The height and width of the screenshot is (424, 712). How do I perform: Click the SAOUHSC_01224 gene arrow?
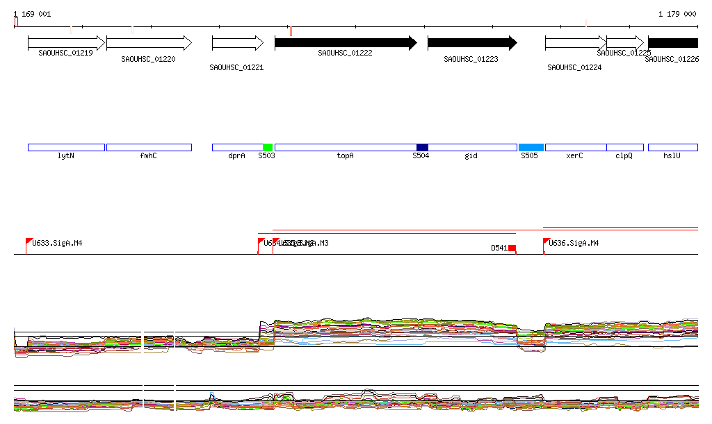click(x=574, y=43)
